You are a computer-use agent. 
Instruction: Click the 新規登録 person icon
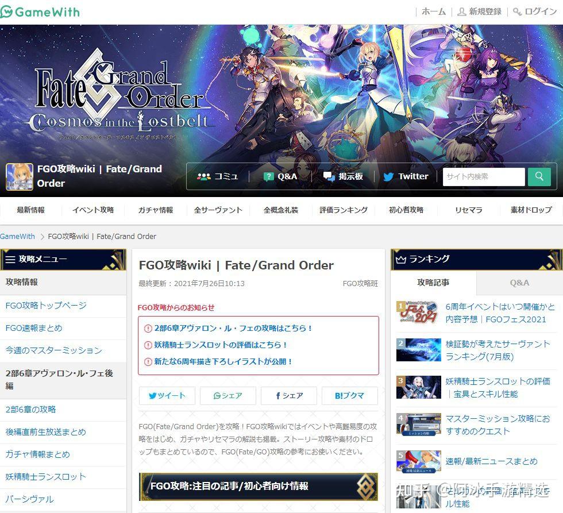(x=461, y=11)
